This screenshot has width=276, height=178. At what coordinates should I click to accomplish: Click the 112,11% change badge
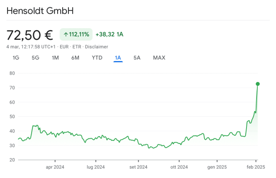(76, 34)
